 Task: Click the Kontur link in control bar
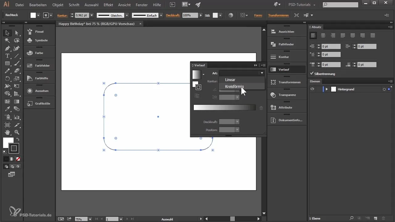pos(62,15)
